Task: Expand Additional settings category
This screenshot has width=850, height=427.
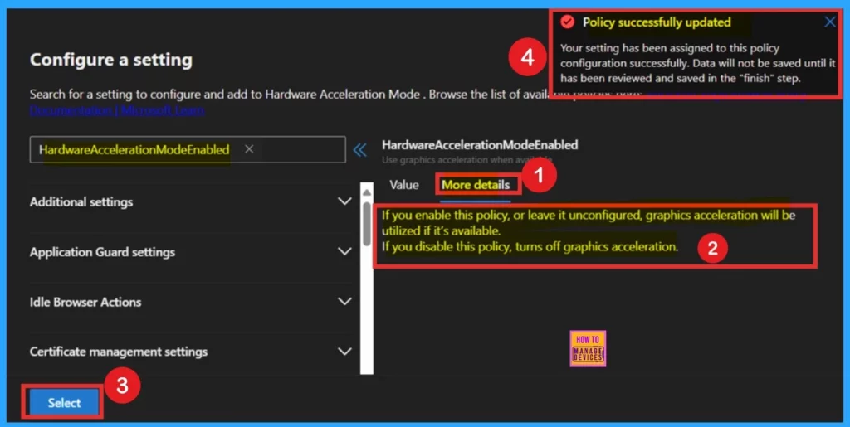Action: point(344,201)
